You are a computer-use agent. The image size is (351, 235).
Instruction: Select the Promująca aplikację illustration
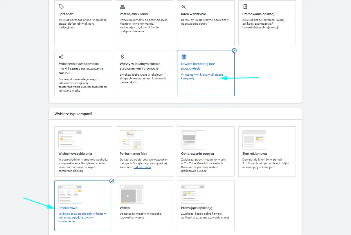[x=193, y=194]
